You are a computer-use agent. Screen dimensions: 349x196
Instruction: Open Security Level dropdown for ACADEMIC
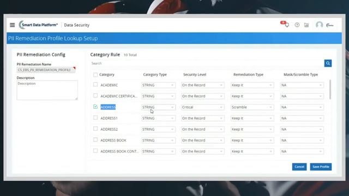pyautogui.click(x=202, y=85)
